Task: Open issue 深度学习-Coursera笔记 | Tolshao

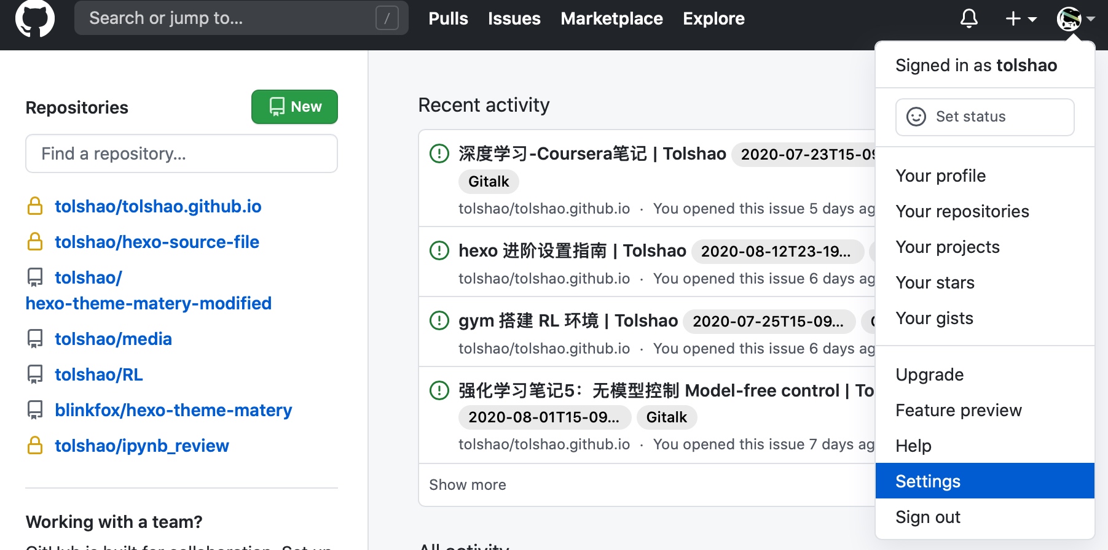Action: coord(592,153)
